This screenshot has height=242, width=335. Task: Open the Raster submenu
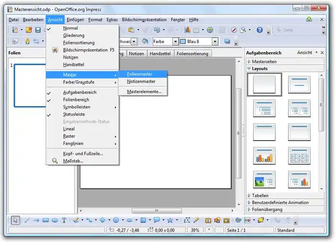pyautogui.click(x=82, y=136)
